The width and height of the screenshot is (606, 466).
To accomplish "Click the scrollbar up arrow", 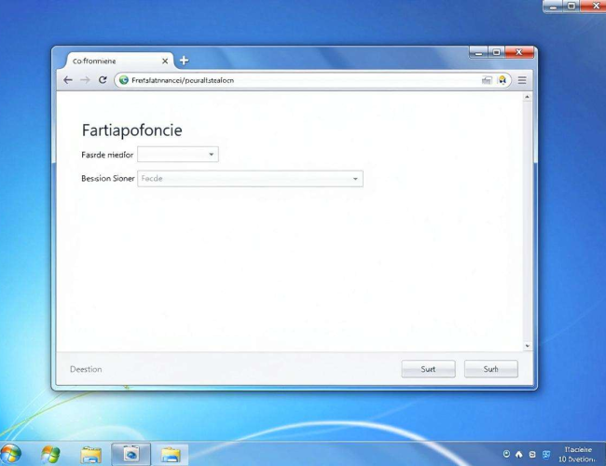I will [527, 97].
